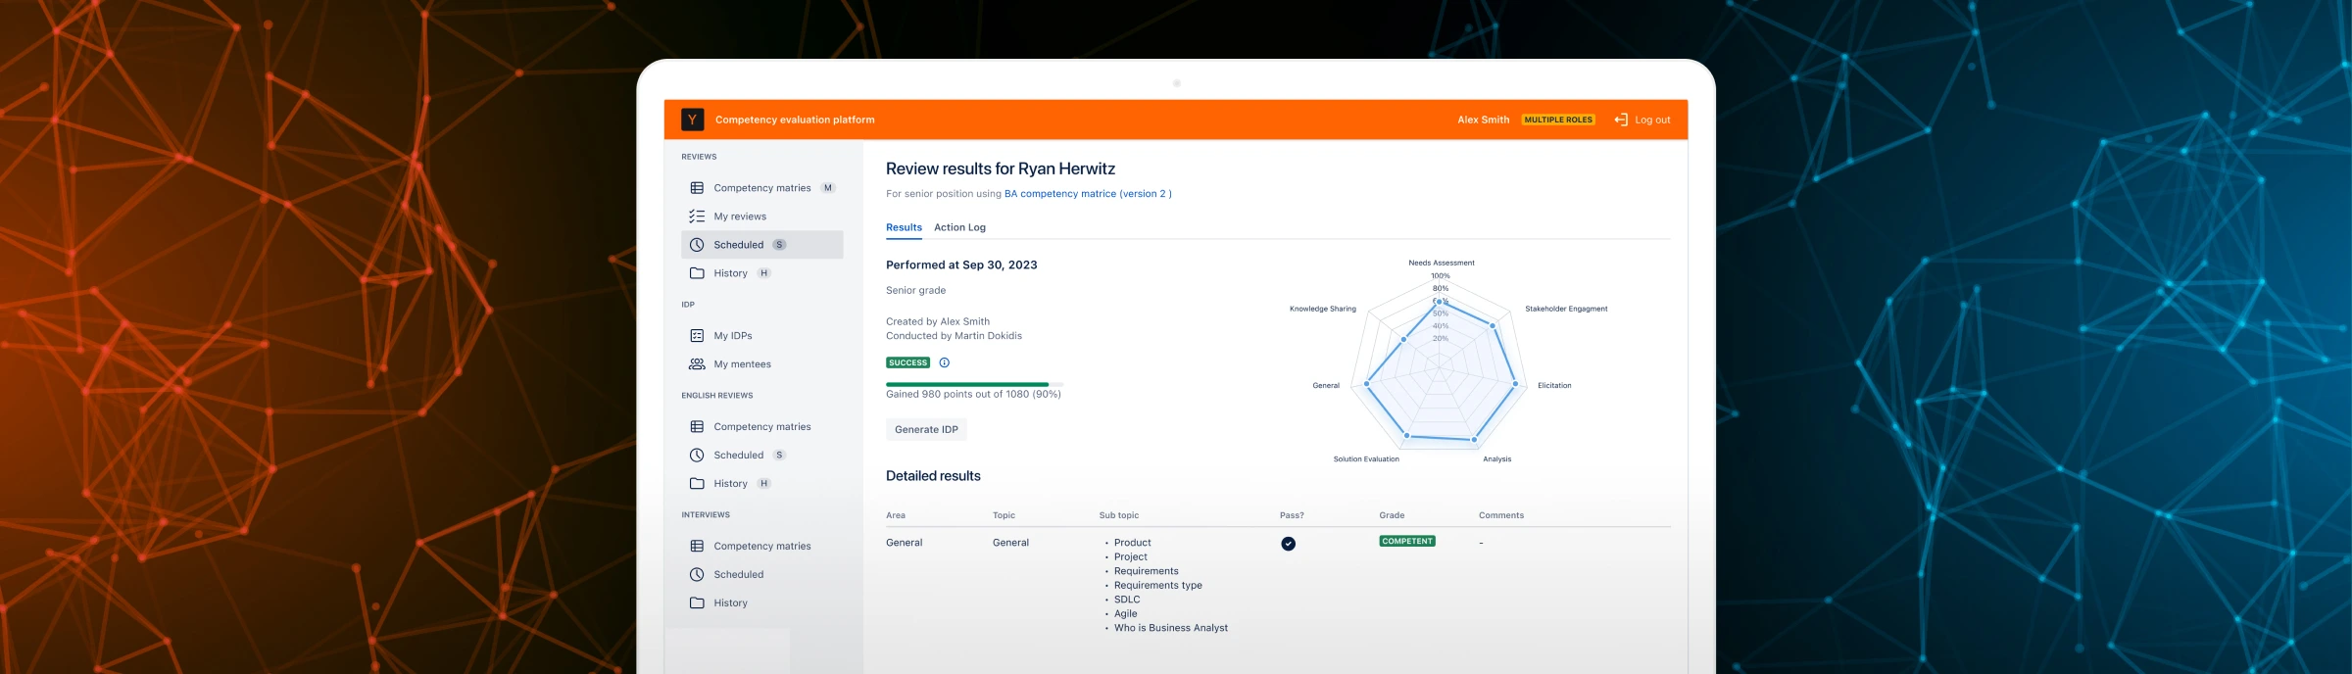The width and height of the screenshot is (2352, 674).
Task: Open the BA competency matrice version 2 link
Action: pos(1088,194)
